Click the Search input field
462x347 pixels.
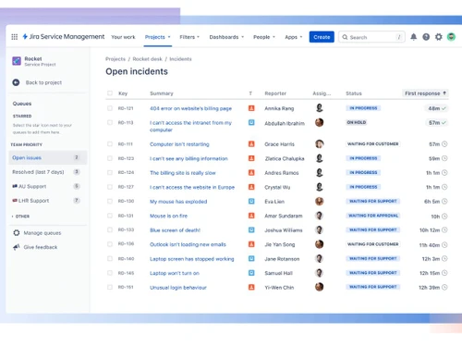pyautogui.click(x=371, y=37)
